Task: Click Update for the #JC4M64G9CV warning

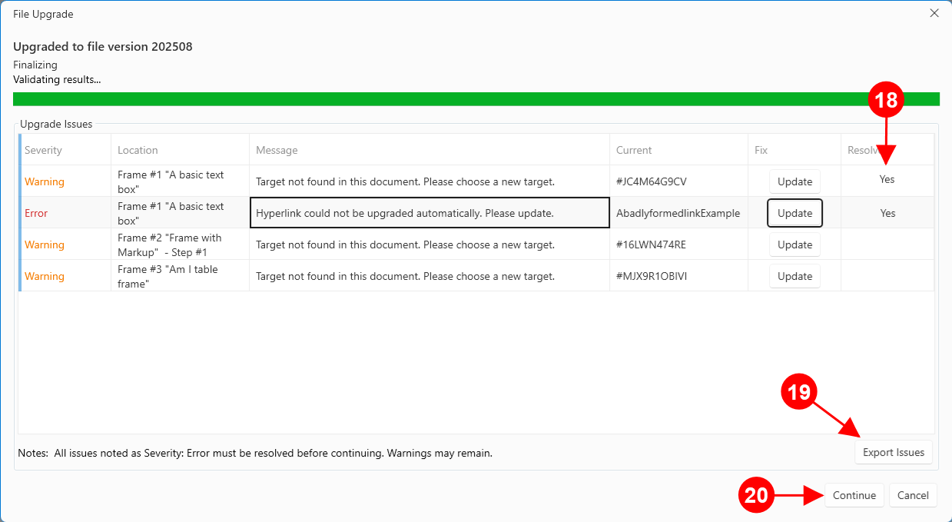Action: click(x=794, y=181)
